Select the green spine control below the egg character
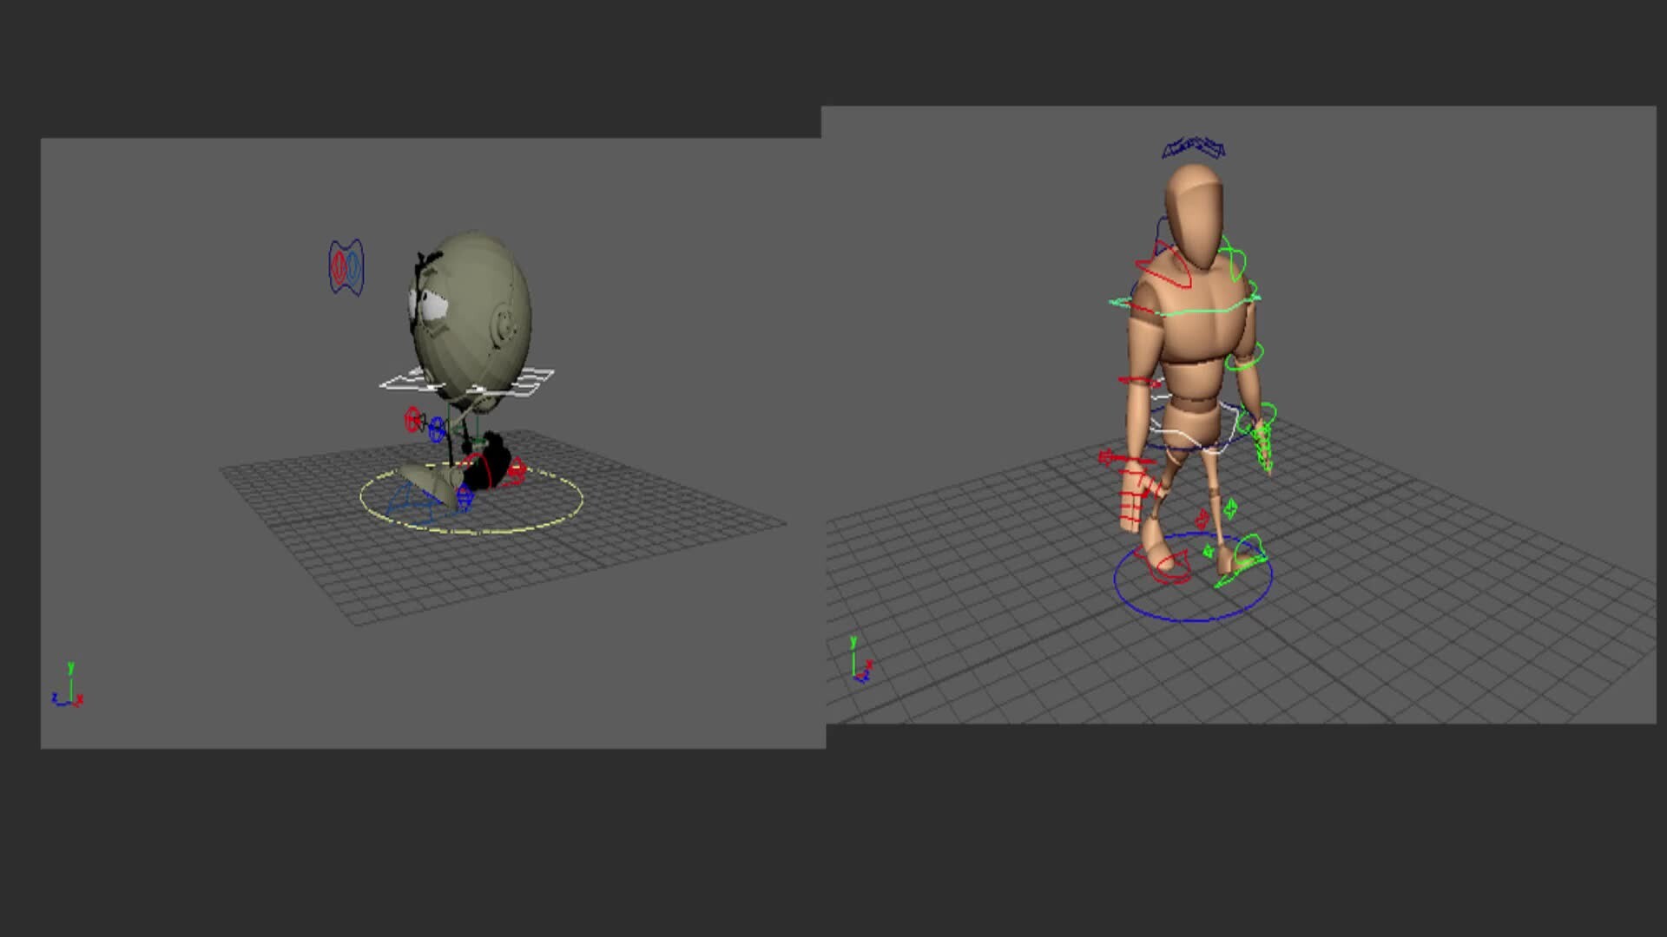This screenshot has width=1667, height=937. click(478, 442)
